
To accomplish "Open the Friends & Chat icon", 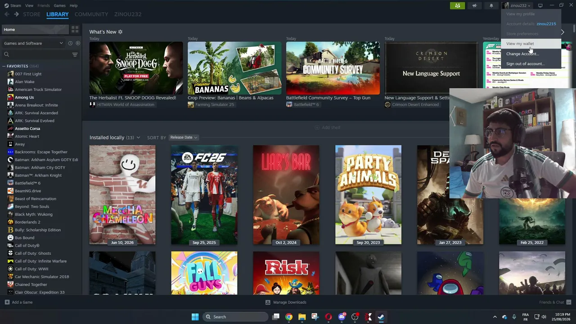I will pyautogui.click(x=569, y=302).
